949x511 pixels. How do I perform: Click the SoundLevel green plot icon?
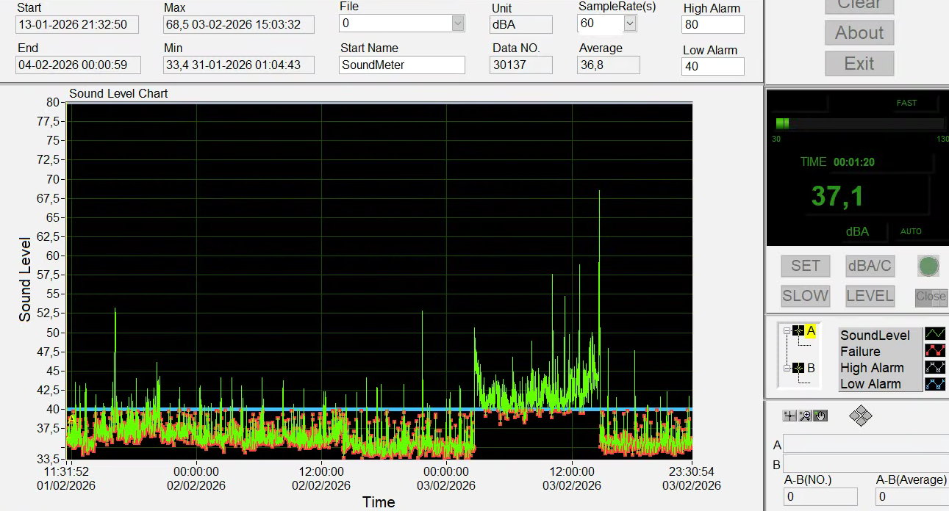pyautogui.click(x=934, y=335)
